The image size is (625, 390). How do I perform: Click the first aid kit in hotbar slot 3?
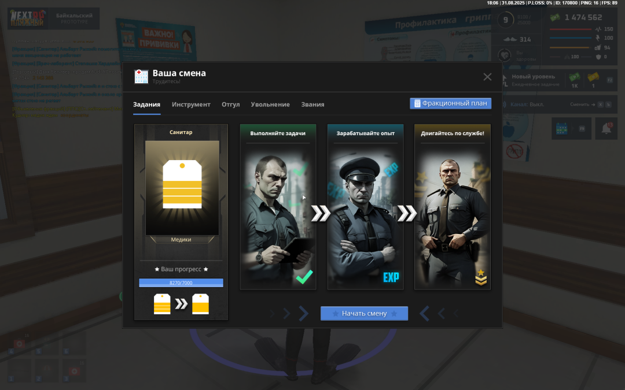point(74,370)
